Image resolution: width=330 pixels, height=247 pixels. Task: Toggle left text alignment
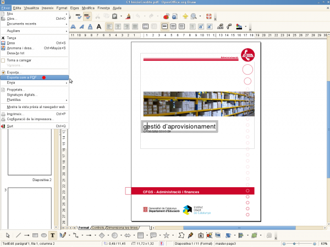109,26
